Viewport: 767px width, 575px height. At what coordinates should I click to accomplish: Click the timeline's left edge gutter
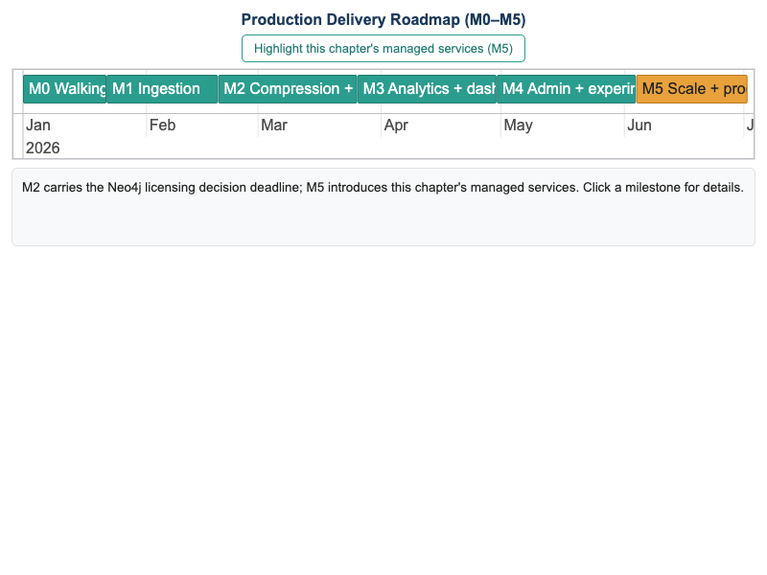(x=18, y=114)
